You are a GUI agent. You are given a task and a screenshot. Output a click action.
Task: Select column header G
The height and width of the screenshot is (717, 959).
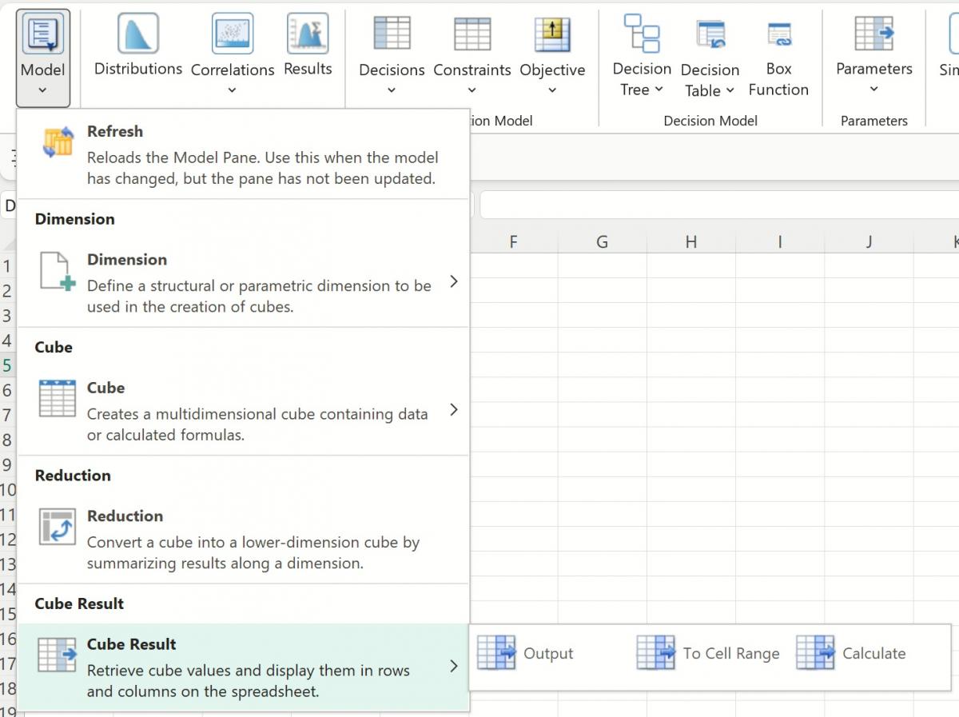tap(602, 241)
